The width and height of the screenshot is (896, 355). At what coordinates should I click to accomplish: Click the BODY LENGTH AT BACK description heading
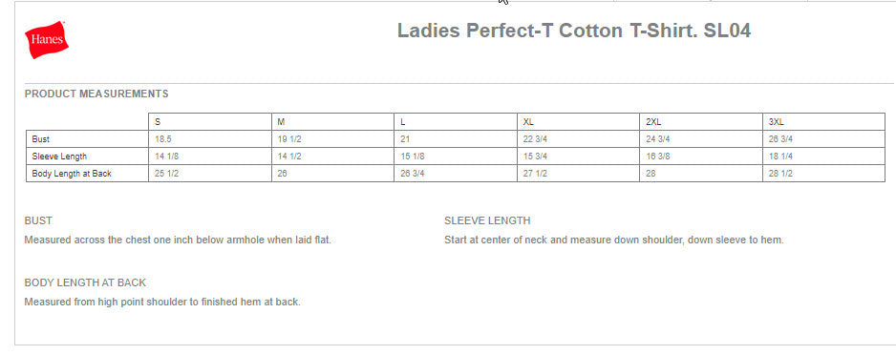coord(85,282)
